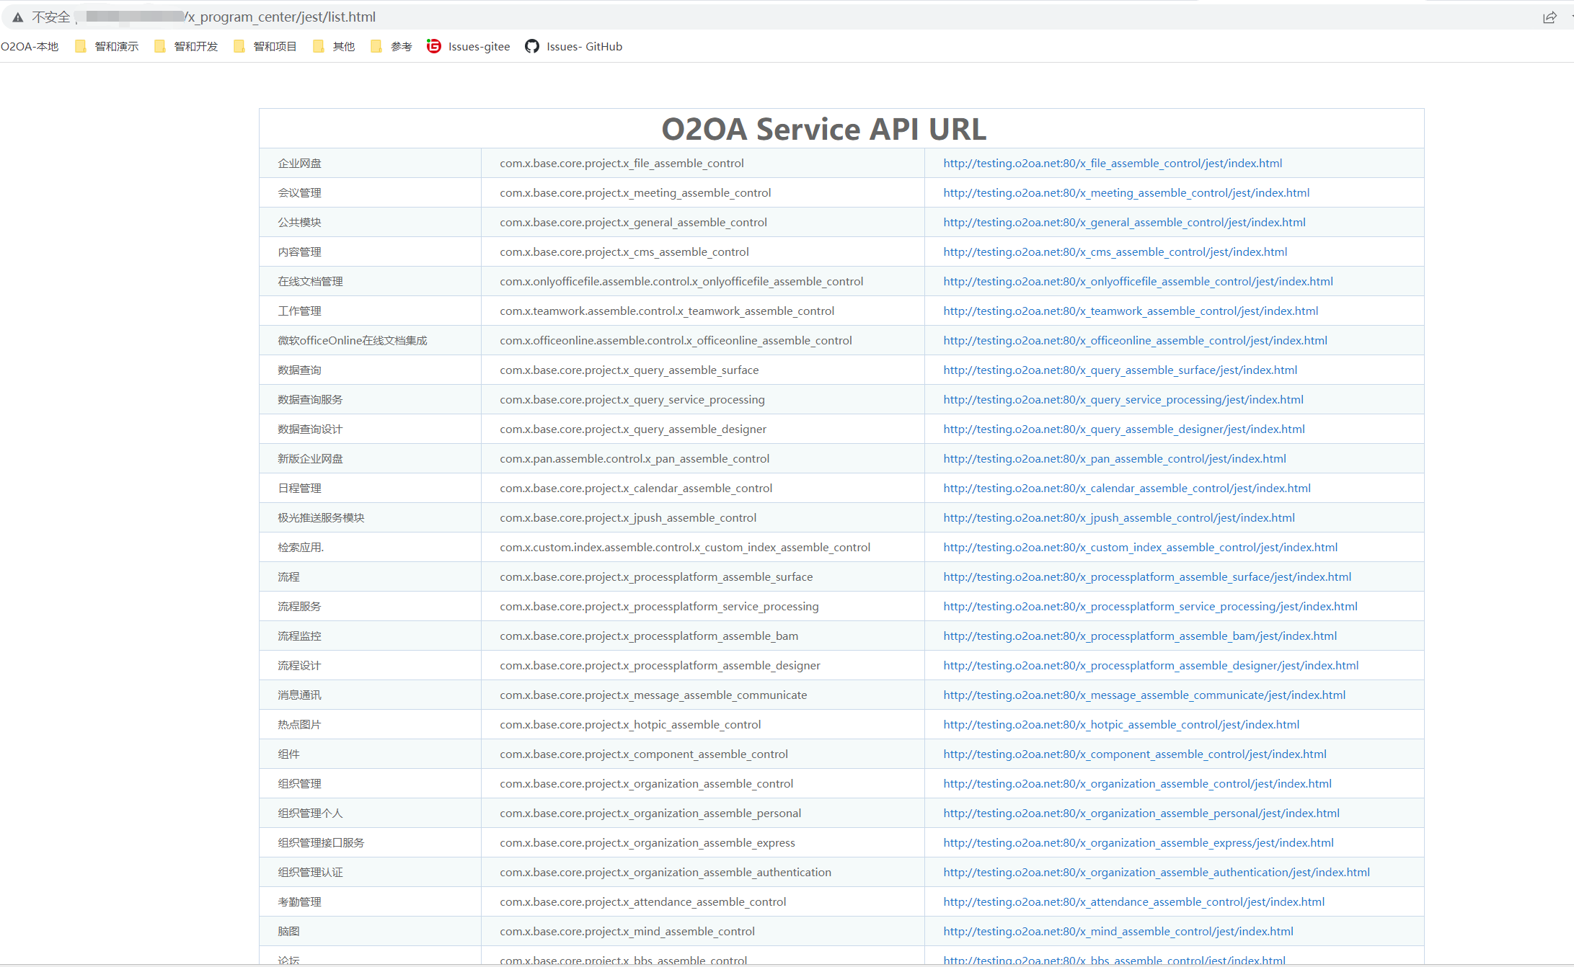Open the x_calendar_assemble_control API link
Image resolution: width=1574 pixels, height=967 pixels.
1126,489
